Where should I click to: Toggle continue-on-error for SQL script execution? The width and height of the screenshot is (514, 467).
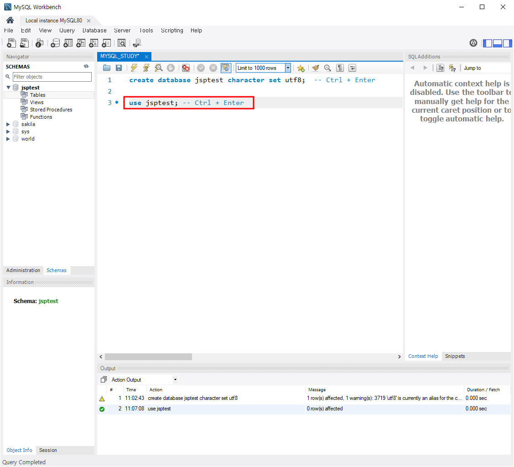(186, 68)
